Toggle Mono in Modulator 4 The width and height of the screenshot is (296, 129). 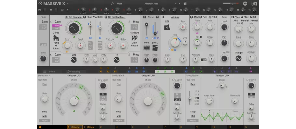45,121
